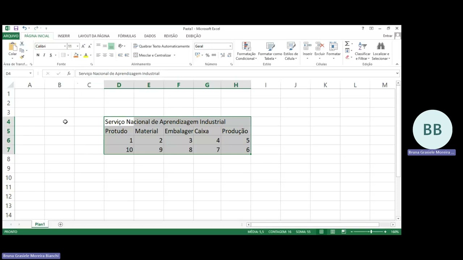Click the AutoSum sigma icon
The height and width of the screenshot is (260, 463).
tap(347, 44)
